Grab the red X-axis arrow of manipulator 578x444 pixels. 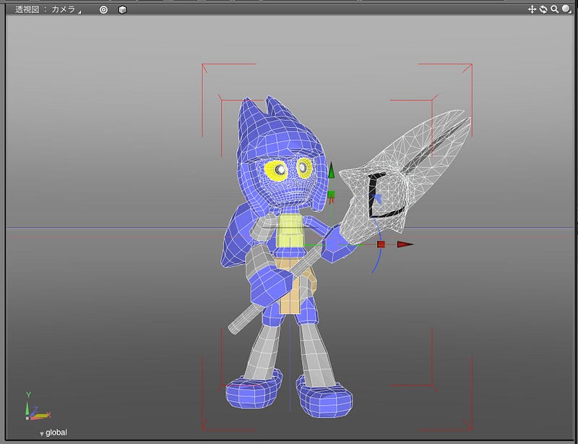click(405, 244)
